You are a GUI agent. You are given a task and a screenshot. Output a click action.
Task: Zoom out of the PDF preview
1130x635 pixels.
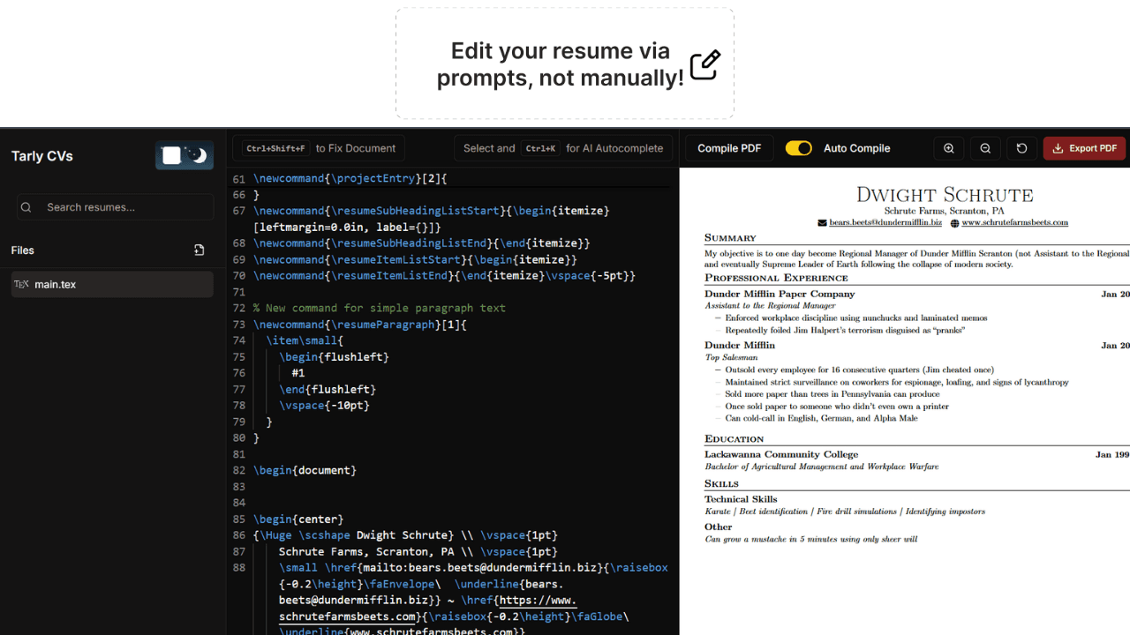985,148
